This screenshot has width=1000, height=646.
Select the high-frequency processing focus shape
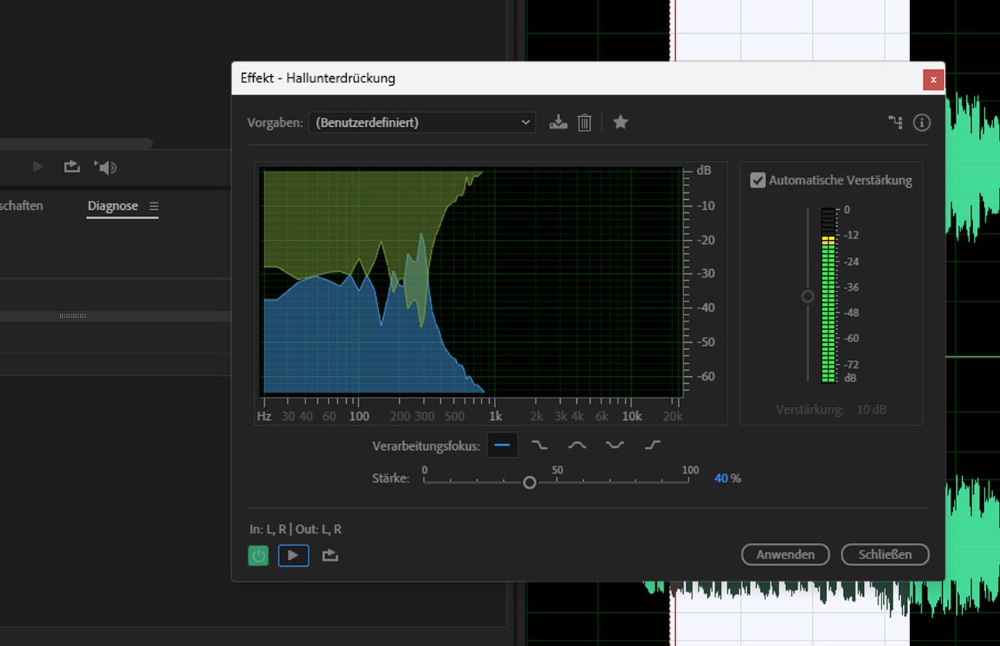point(652,445)
